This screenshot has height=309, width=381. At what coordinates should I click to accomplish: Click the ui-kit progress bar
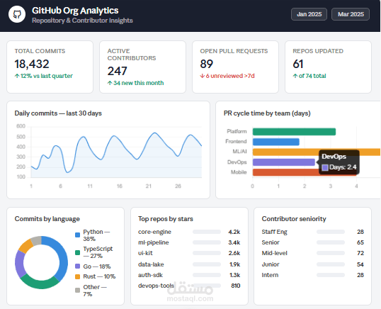tap(207, 253)
